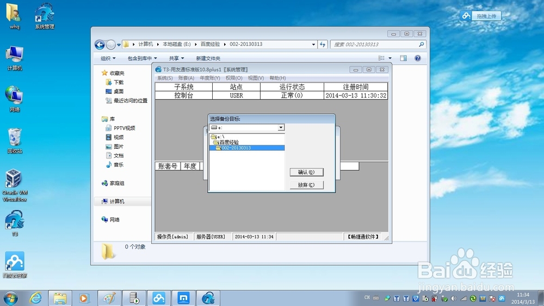The image size is (544, 306).
Task: Click the volume speaker tray icon
Action: (x=454, y=298)
